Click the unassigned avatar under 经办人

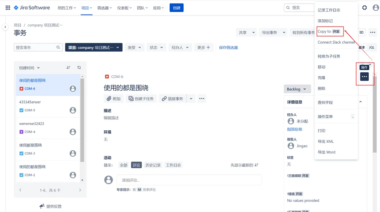[291, 121]
